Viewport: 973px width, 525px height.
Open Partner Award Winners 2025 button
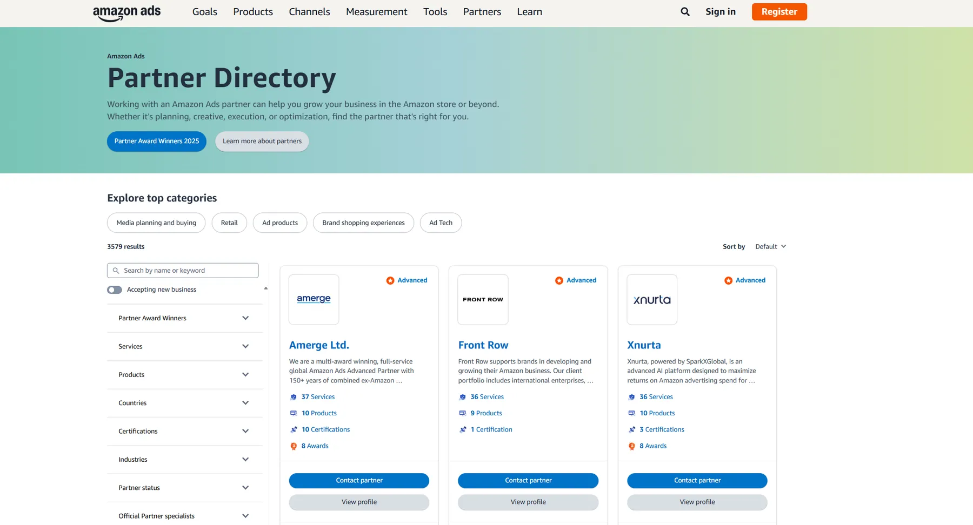point(157,142)
